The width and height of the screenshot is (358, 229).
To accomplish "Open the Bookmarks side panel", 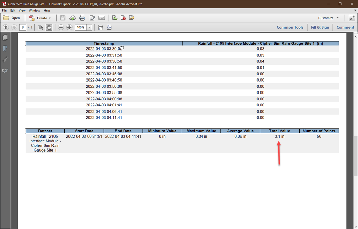I will click(5, 48).
